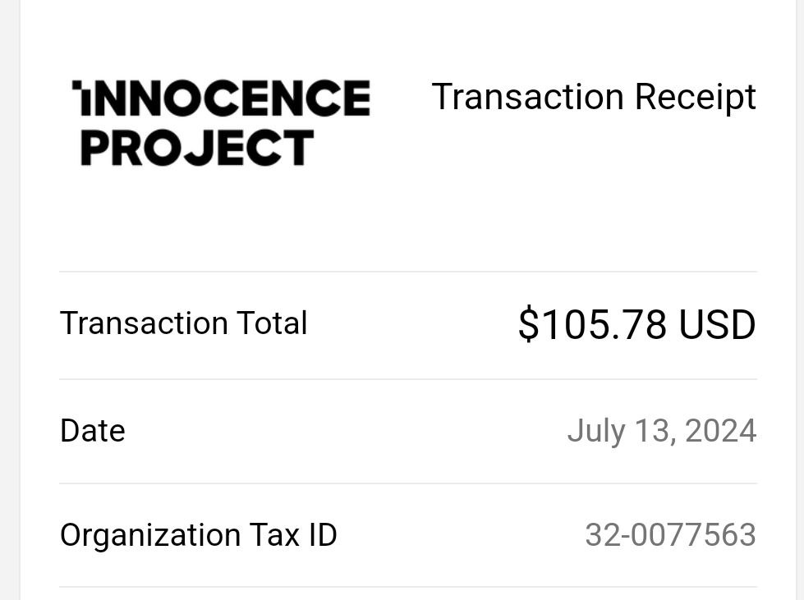Image resolution: width=804 pixels, height=600 pixels.
Task: Click the divider line above Transaction Total
Action: pos(408,272)
